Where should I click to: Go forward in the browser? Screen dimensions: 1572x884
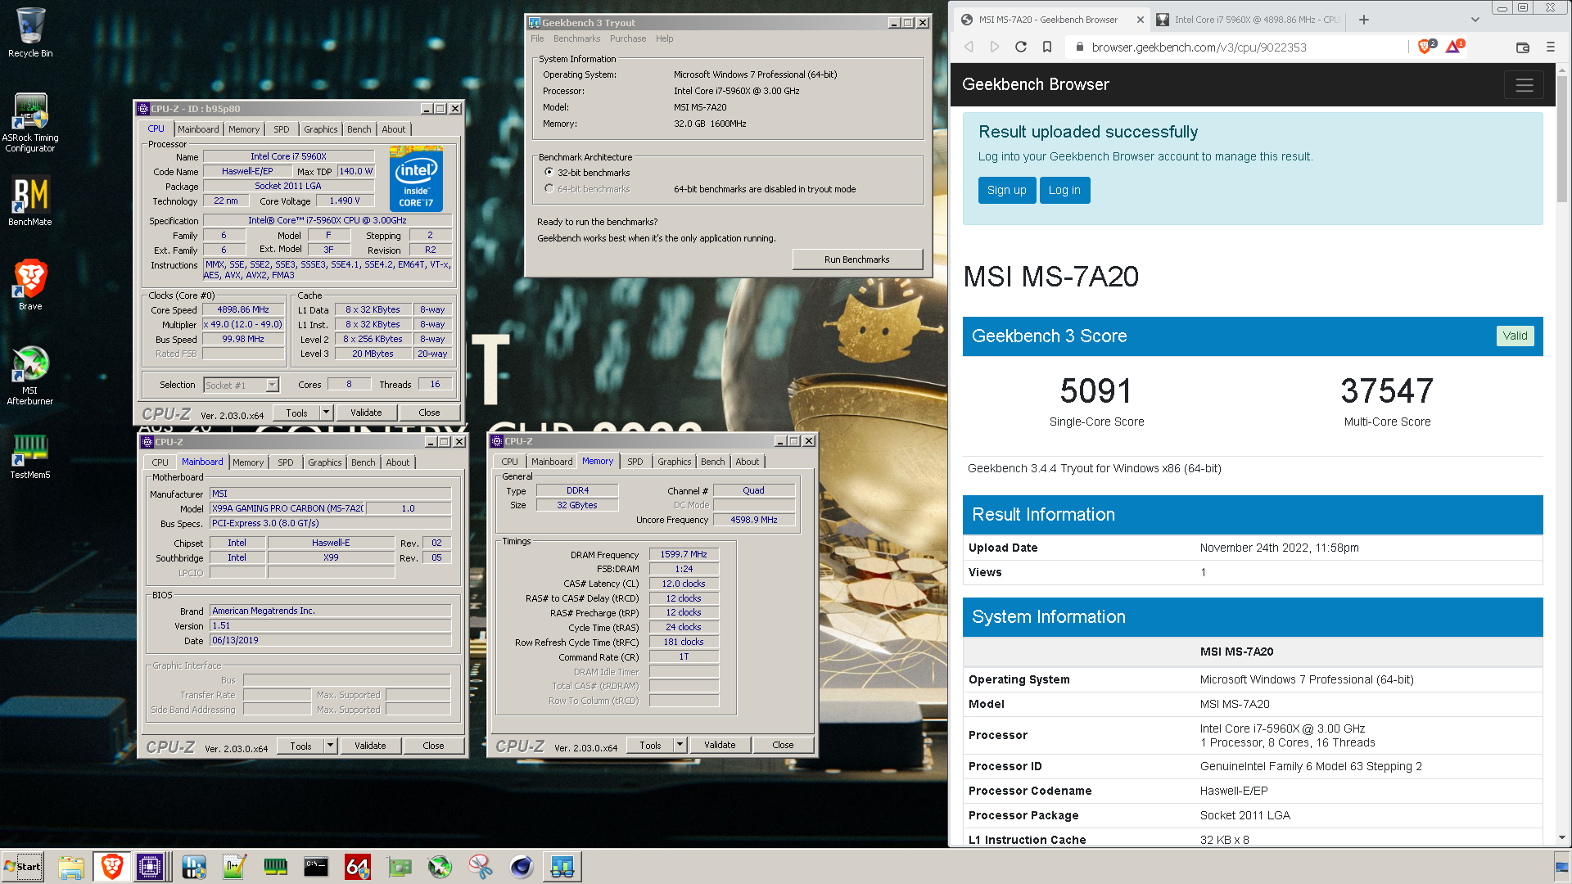995,47
